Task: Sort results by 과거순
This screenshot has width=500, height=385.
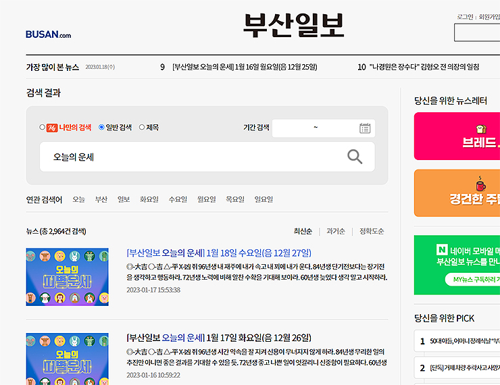Action: point(336,231)
